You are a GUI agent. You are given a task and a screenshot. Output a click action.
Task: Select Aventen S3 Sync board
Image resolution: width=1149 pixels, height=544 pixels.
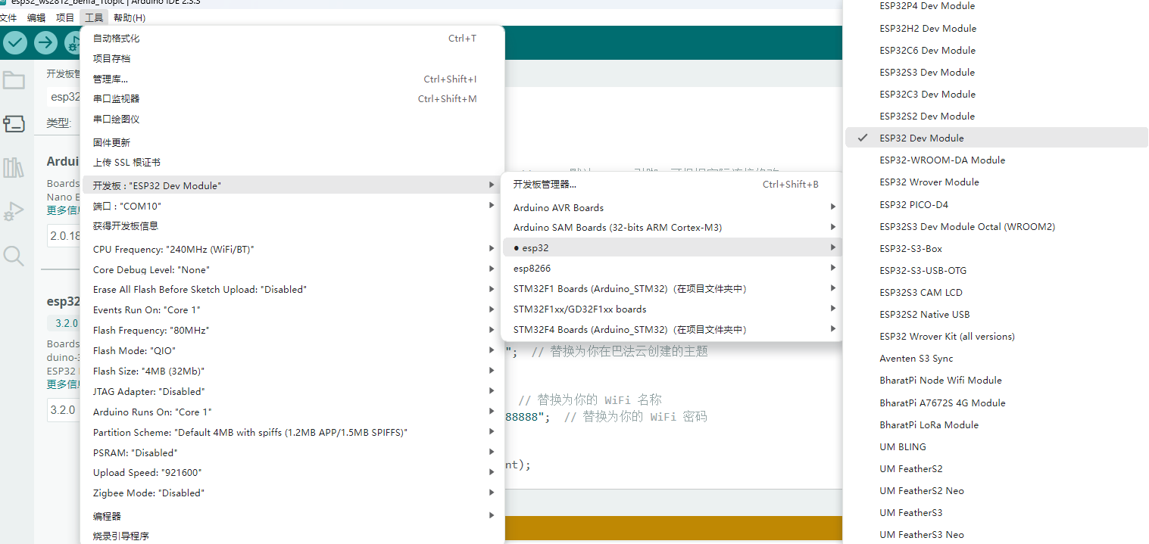point(996,358)
